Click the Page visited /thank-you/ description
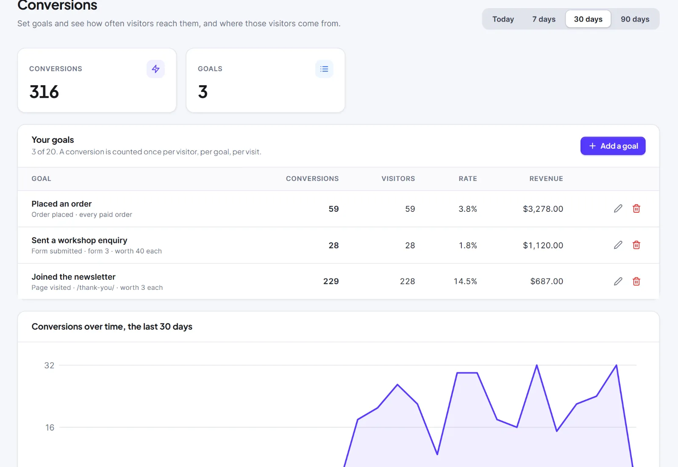 (x=97, y=288)
